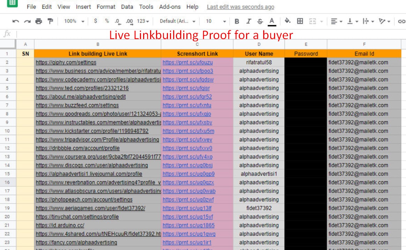Increase decimal places icon
The height and width of the screenshot is (250, 406).
[x=130, y=21]
